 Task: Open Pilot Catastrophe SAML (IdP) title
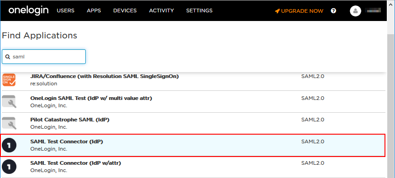(70, 120)
